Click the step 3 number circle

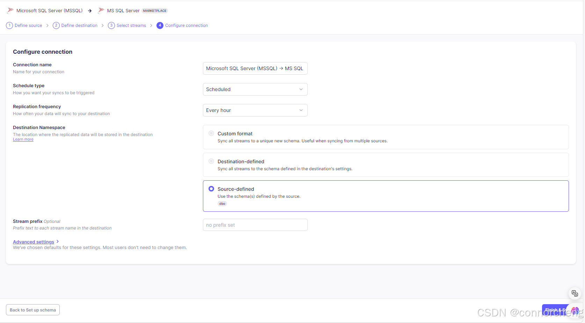[x=111, y=25]
